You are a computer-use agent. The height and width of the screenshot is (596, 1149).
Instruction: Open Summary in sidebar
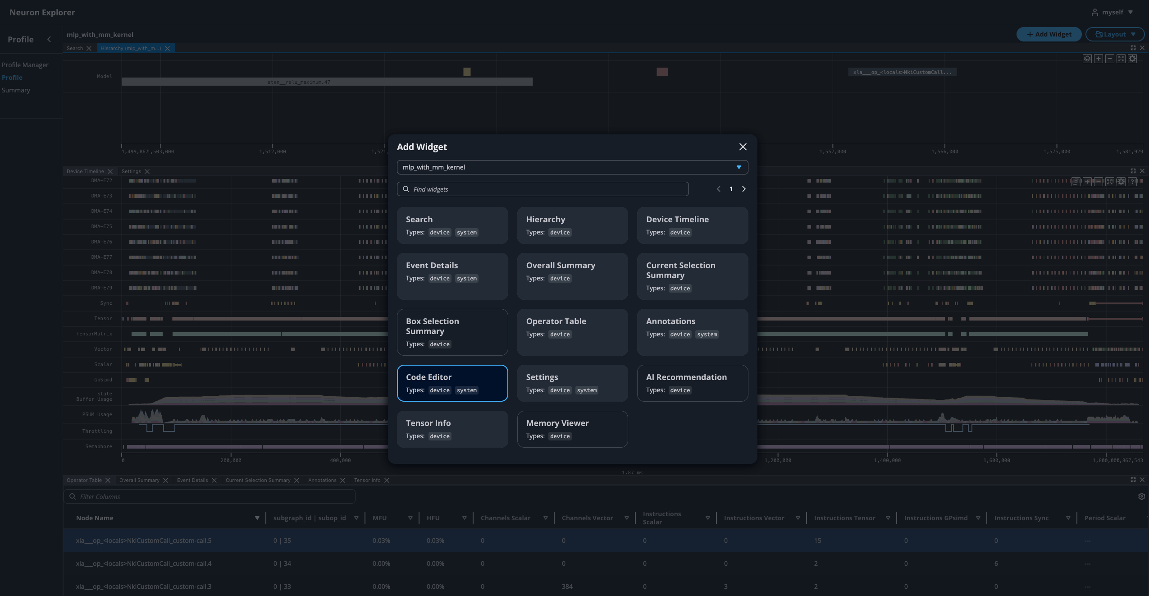coord(16,90)
